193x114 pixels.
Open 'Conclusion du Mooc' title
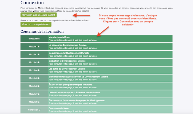pyautogui.click(x=59, y=108)
